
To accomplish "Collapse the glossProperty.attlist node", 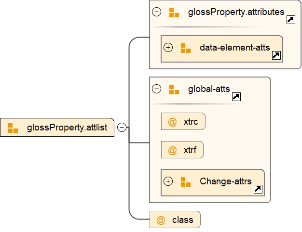I will click(x=122, y=127).
